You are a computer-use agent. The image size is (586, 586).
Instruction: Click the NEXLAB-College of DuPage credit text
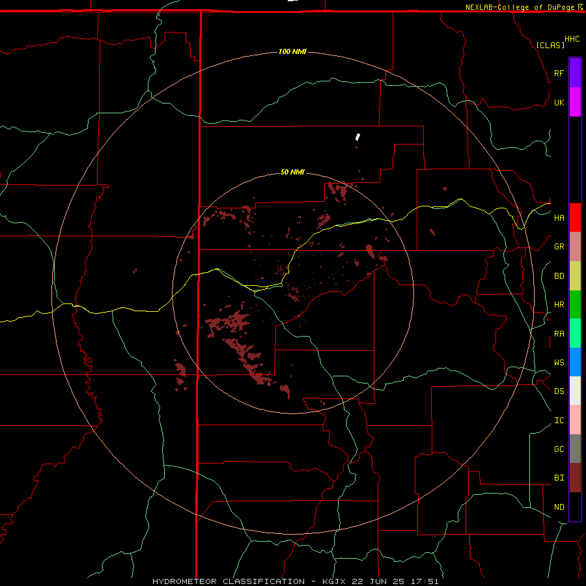tap(520, 7)
